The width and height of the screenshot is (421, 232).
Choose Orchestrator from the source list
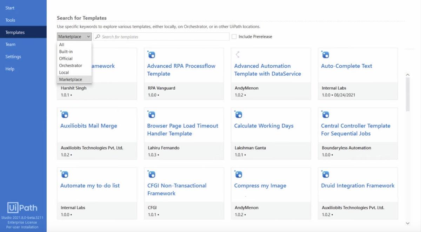coord(71,66)
